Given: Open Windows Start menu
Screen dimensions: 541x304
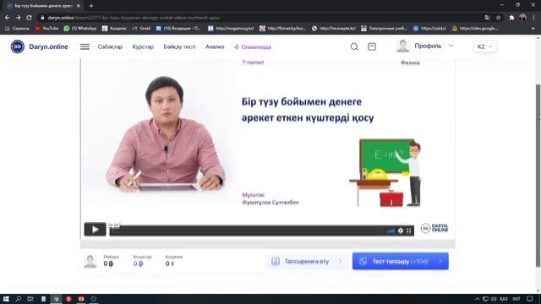Looking at the screenshot, I should tap(6, 299).
